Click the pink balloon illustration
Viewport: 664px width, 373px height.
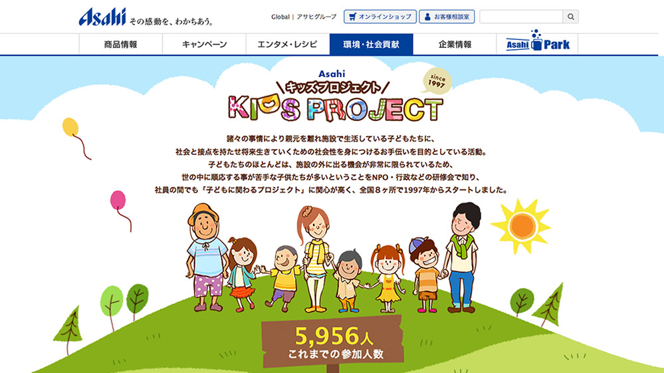tap(118, 200)
